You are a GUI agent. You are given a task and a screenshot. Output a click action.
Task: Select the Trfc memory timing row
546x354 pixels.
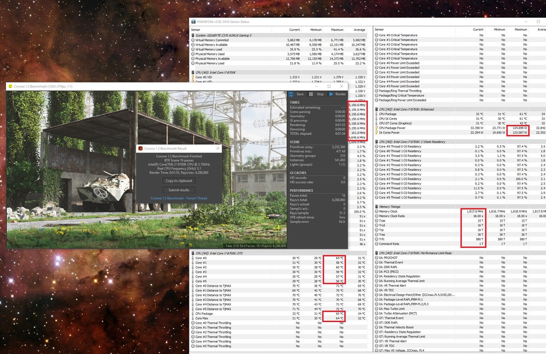[x=459, y=239]
